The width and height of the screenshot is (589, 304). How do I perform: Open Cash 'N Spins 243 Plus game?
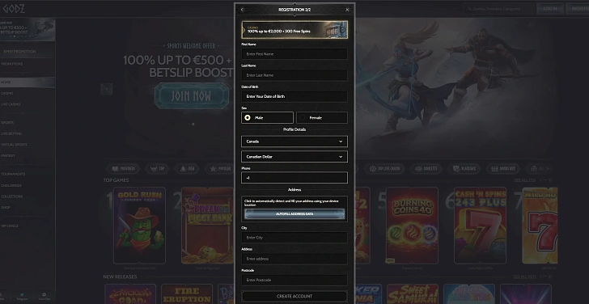480,226
